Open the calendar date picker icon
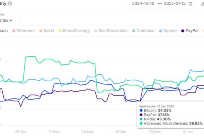This screenshot has width=204, height=136. (190, 4)
